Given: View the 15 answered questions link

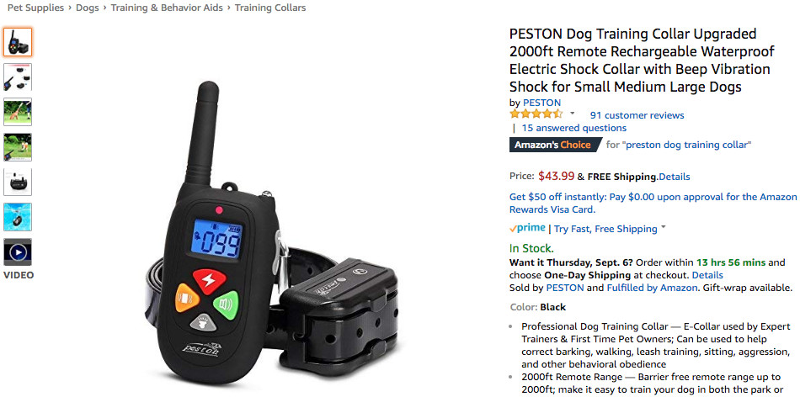Looking at the screenshot, I should click(x=573, y=128).
